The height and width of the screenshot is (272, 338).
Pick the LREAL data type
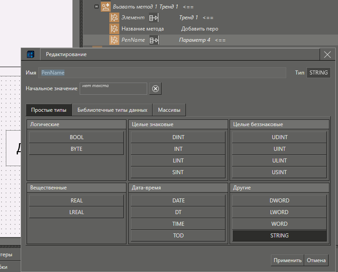(x=77, y=212)
